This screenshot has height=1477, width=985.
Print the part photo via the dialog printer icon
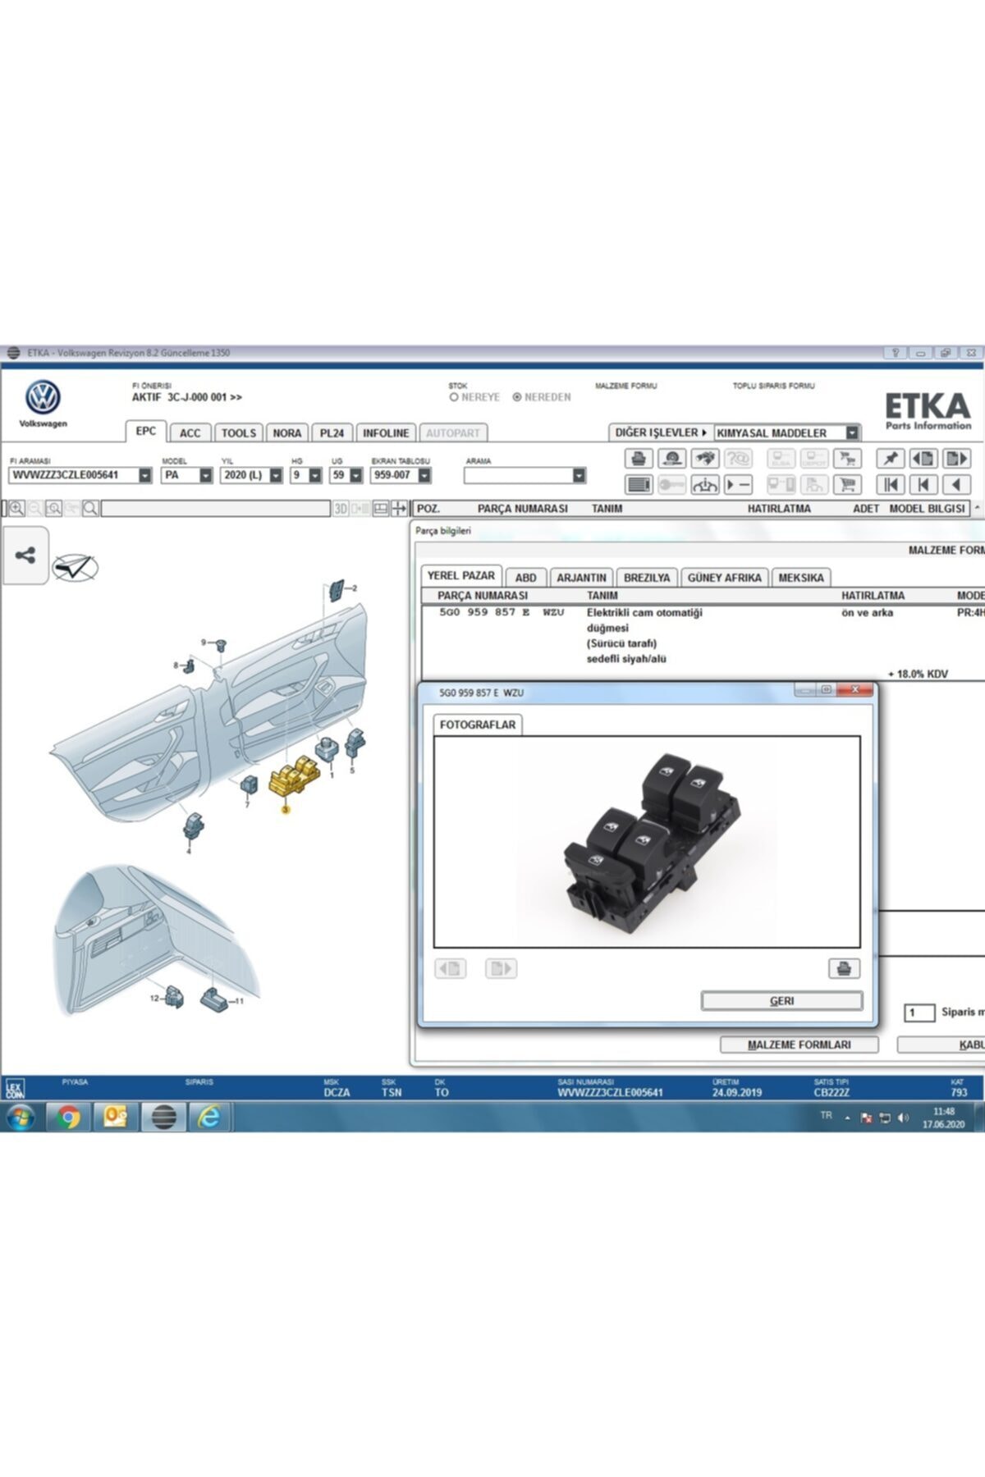tap(844, 968)
